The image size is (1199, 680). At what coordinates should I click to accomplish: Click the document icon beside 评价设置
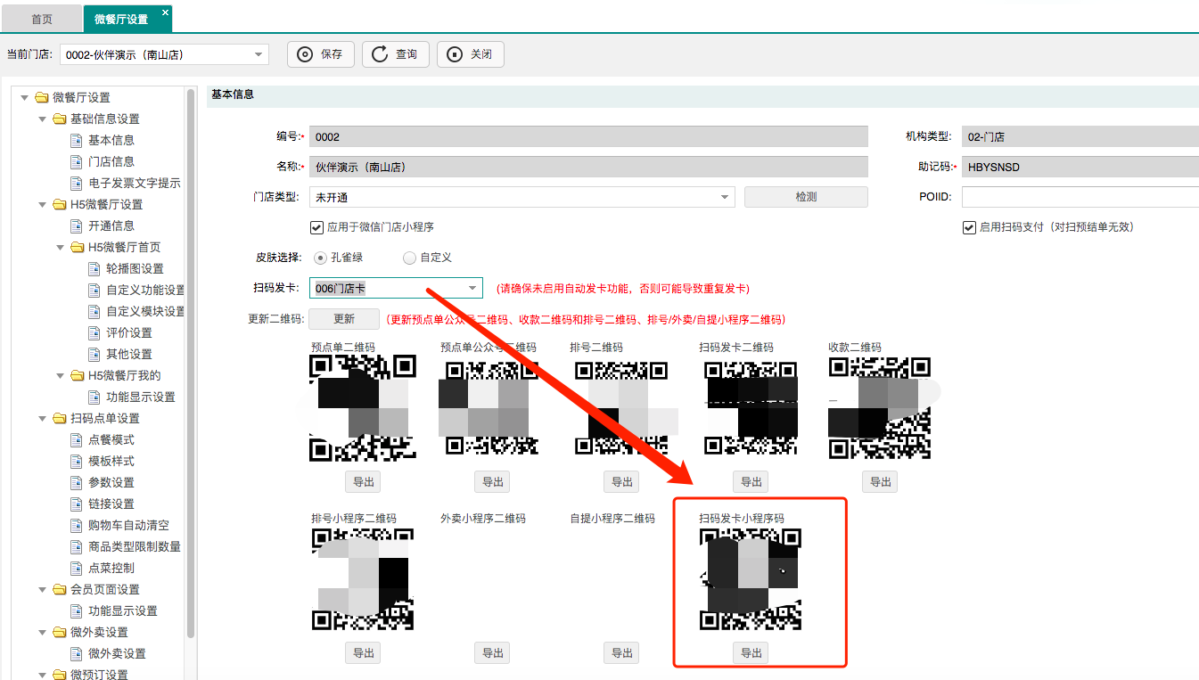coord(94,332)
